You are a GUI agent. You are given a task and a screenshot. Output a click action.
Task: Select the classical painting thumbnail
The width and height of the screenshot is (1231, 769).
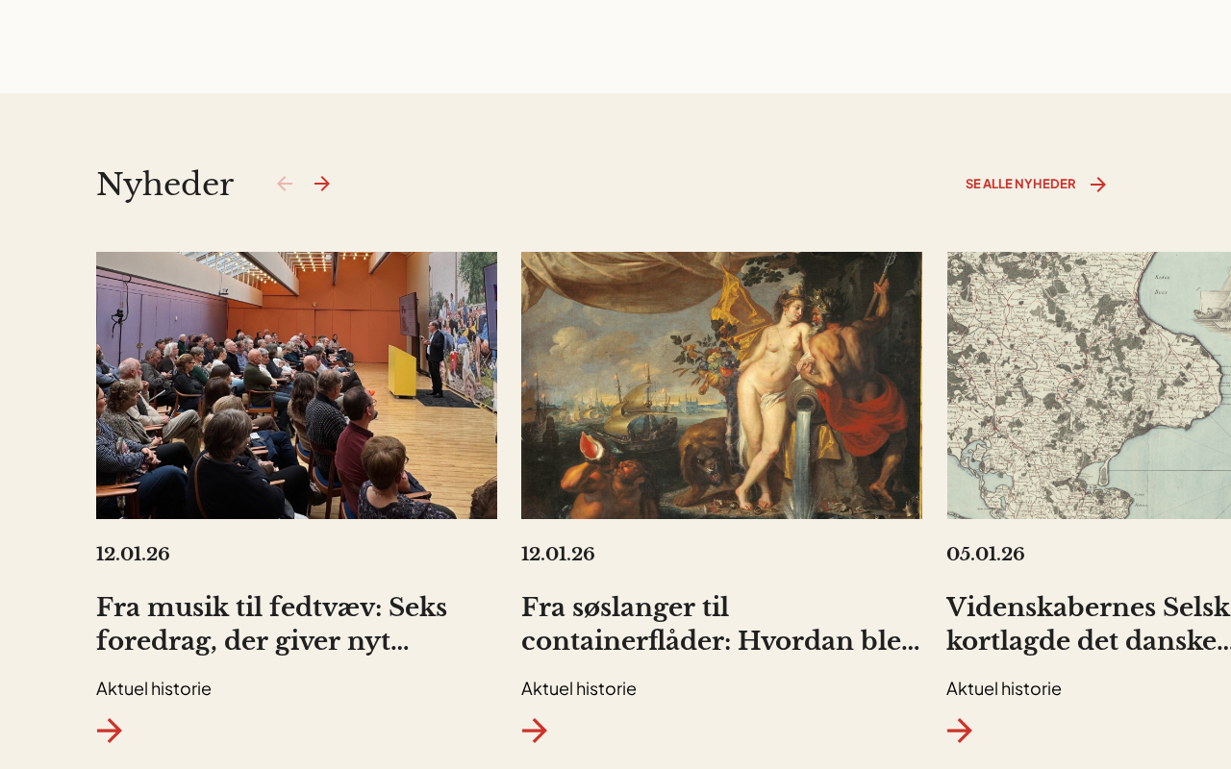coord(721,385)
